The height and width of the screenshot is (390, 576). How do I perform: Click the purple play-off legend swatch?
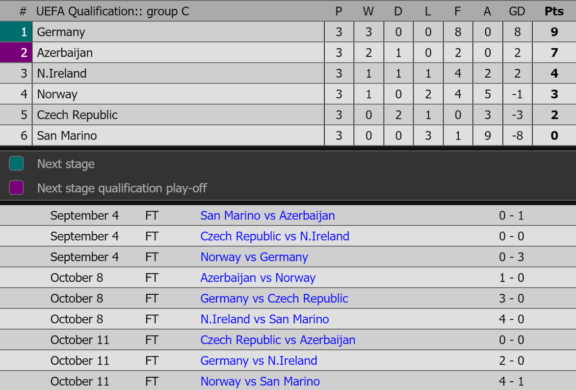(x=16, y=188)
